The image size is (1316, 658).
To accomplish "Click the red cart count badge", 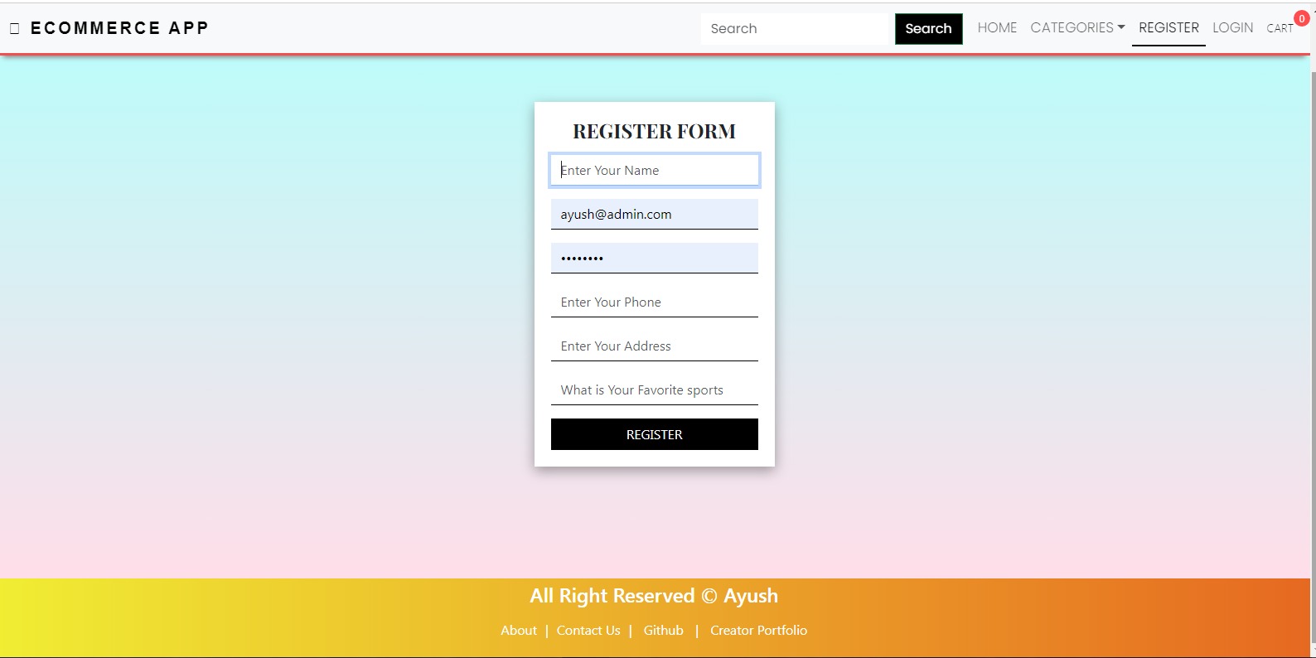I will pyautogui.click(x=1302, y=19).
